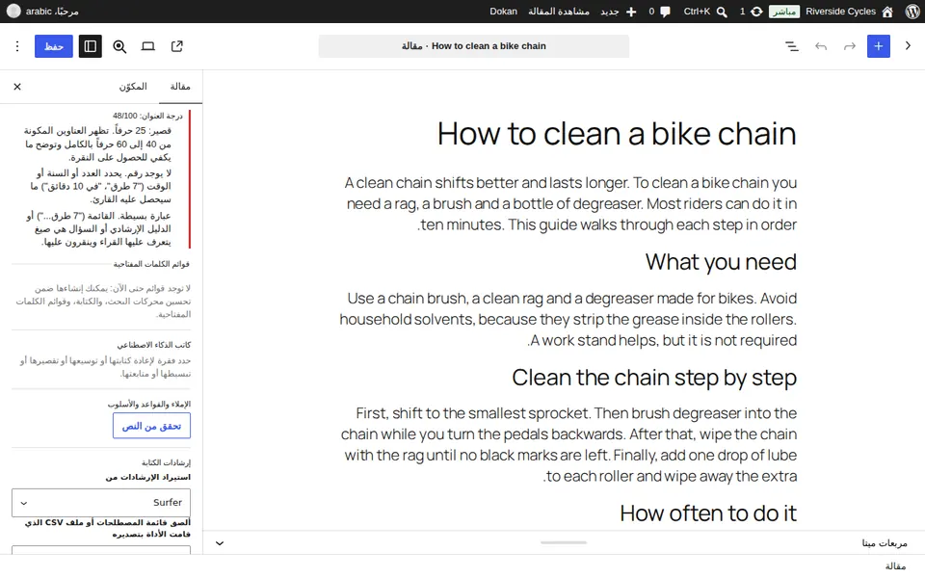Click the 'How often to do it' heading
925x578 pixels.
click(708, 513)
